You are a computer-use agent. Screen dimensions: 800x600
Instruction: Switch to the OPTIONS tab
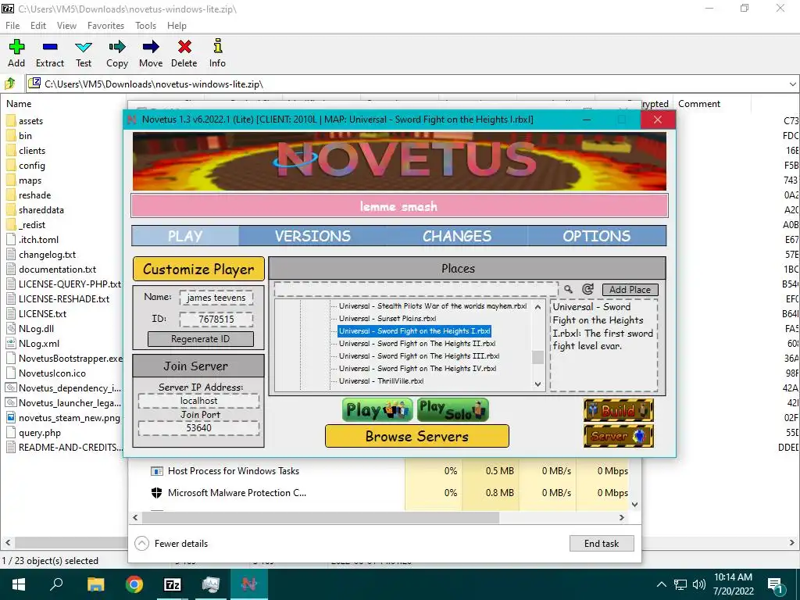(596, 236)
